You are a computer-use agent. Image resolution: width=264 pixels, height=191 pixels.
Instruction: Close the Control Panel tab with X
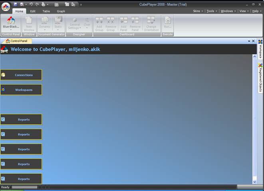253,41
